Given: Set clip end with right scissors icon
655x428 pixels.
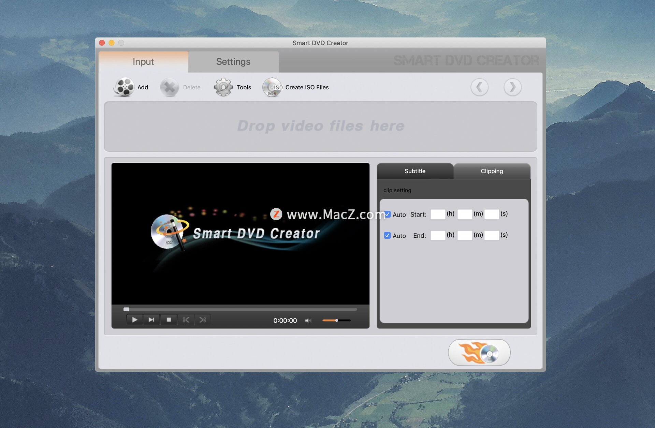Looking at the screenshot, I should (203, 320).
